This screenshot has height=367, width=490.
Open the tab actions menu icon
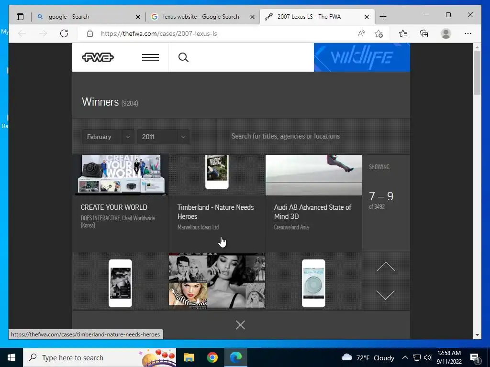coord(20,17)
